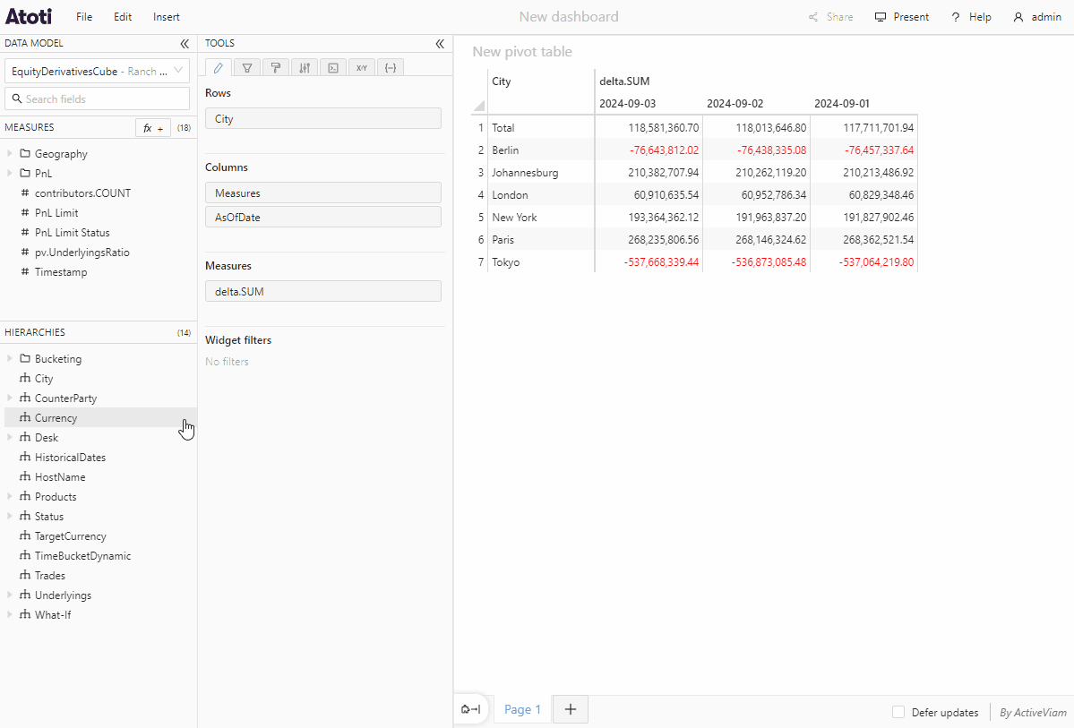Click the Present monitor icon
This screenshot has width=1074, height=728.
[881, 17]
